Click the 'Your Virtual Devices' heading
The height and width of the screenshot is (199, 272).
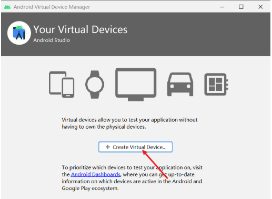pos(80,29)
